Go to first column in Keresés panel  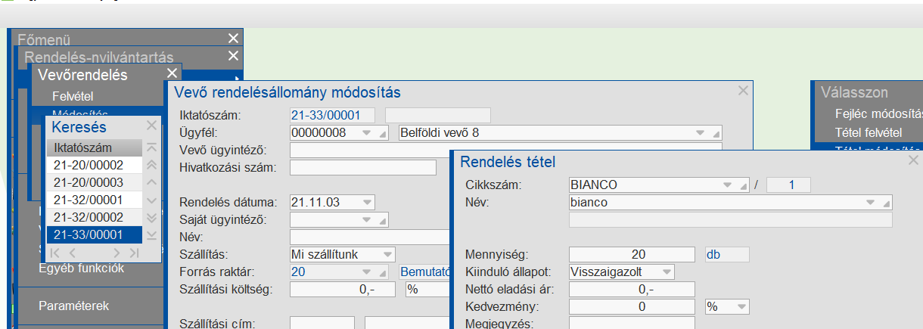coord(56,253)
